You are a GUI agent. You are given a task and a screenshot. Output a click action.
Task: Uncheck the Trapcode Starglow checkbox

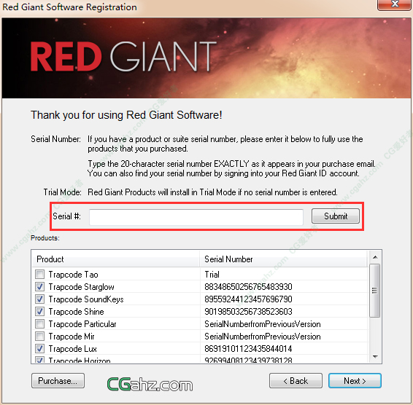pyautogui.click(x=40, y=287)
